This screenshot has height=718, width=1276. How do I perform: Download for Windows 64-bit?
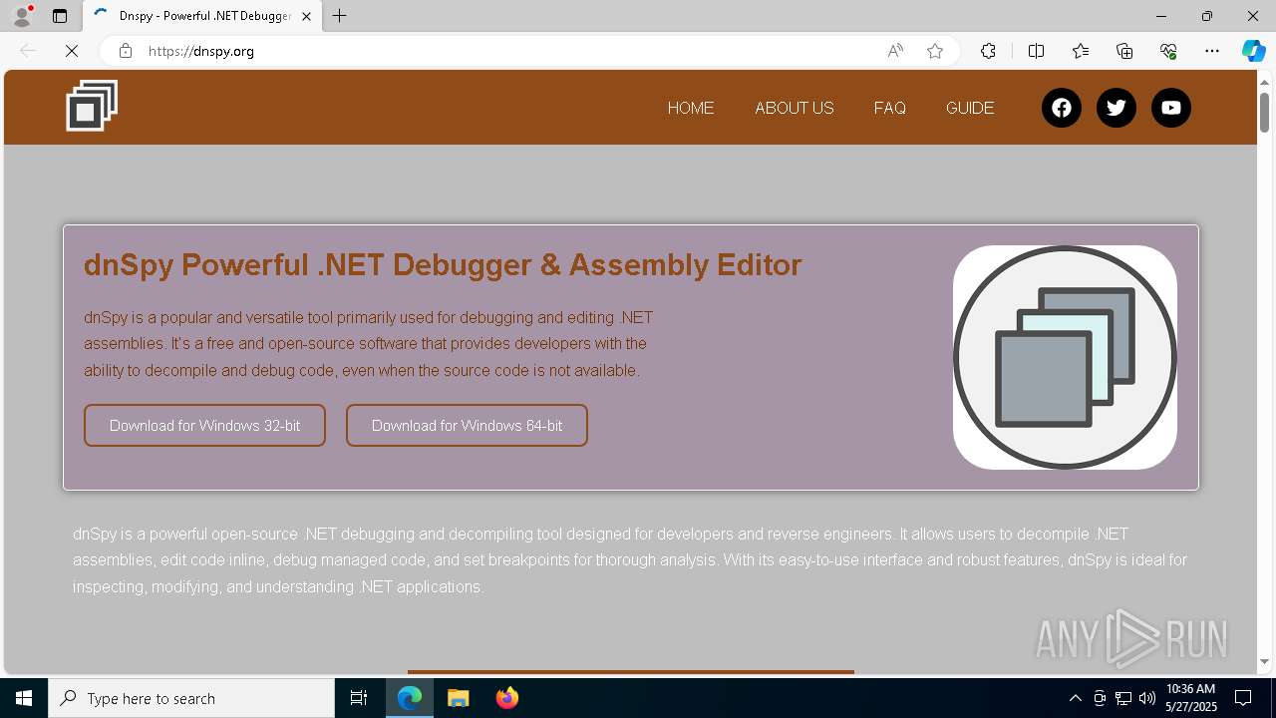(467, 425)
